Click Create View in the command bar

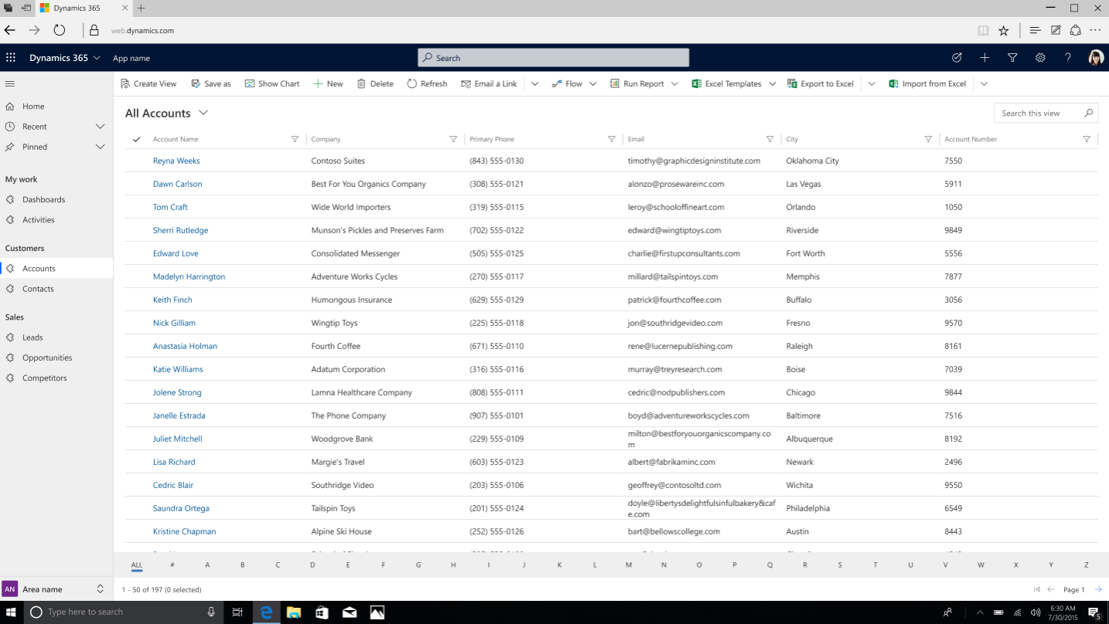(148, 83)
